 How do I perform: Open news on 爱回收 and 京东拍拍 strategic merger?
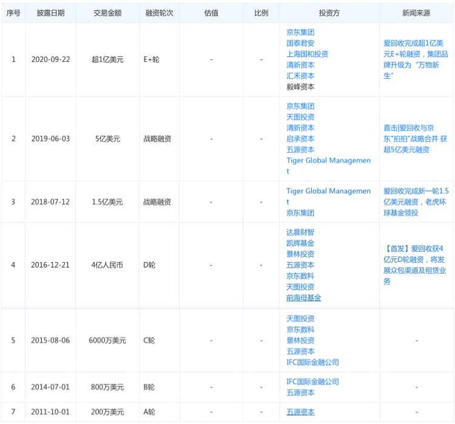tap(416, 139)
